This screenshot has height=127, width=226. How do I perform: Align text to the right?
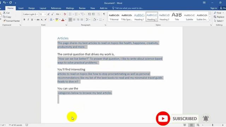(78, 20)
